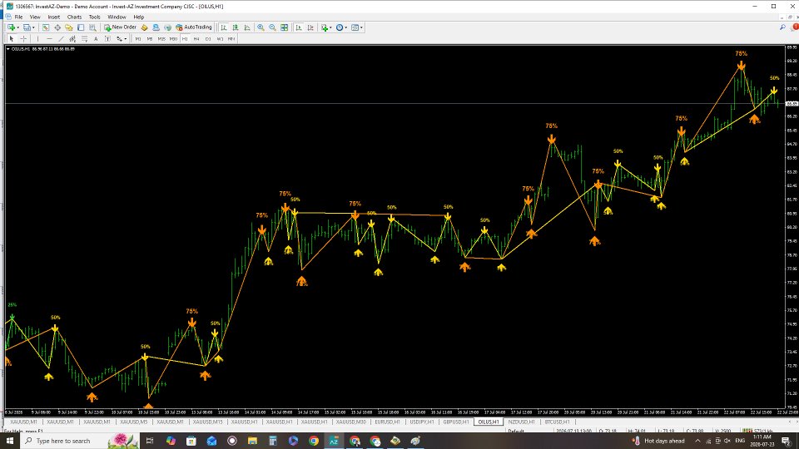This screenshot has height=449, width=799.
Task: Switch to the XAUUSD,M15 chart tab
Action: click(x=207, y=422)
